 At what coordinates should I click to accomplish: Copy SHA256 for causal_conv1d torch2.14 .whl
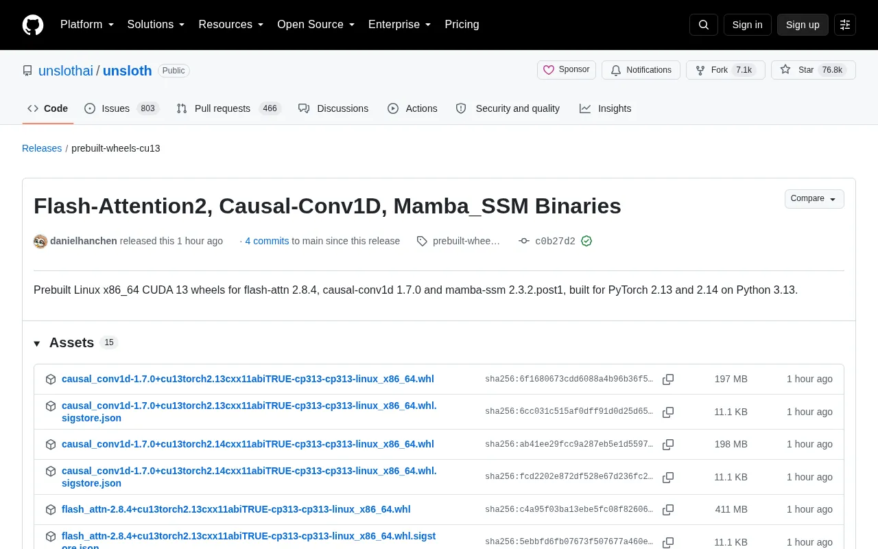(668, 445)
